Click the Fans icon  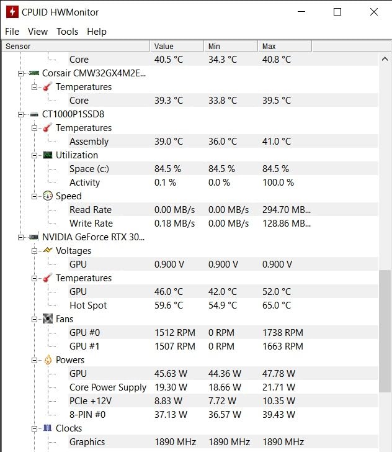pyautogui.click(x=48, y=319)
